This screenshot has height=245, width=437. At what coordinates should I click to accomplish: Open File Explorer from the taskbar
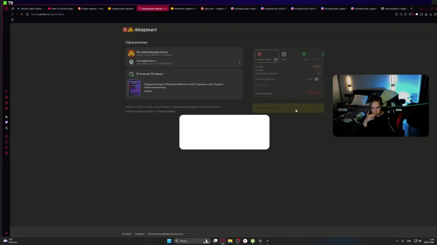pos(230,241)
